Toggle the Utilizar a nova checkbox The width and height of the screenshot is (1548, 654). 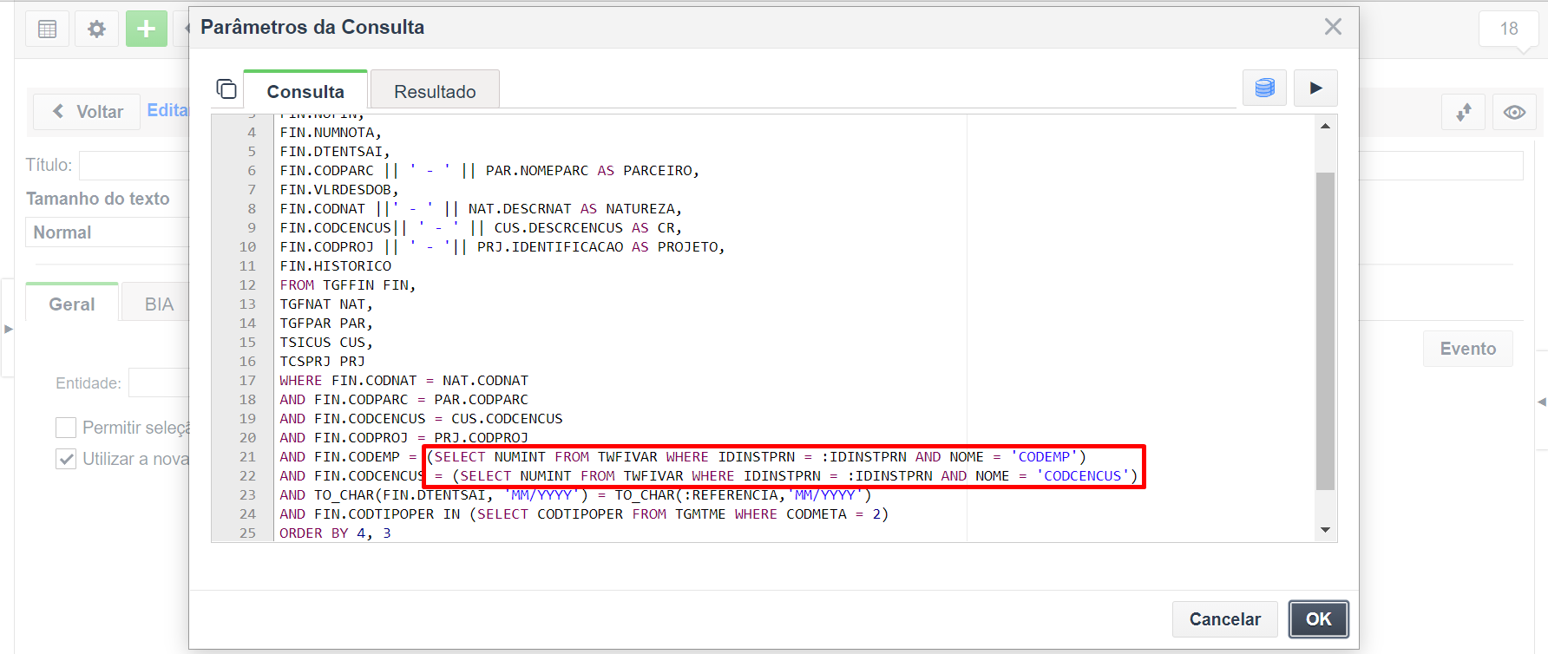66,459
